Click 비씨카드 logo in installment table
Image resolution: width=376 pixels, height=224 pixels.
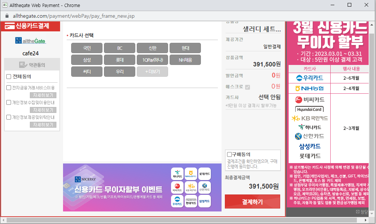click(310, 99)
